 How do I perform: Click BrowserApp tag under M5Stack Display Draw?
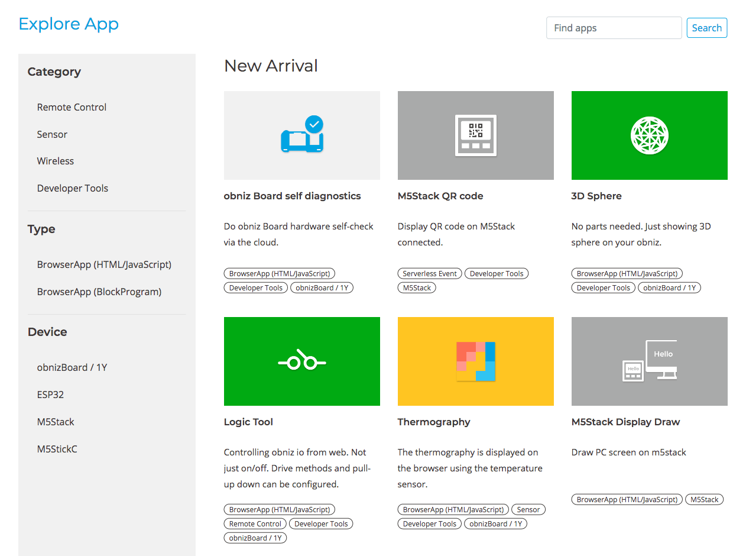point(627,500)
